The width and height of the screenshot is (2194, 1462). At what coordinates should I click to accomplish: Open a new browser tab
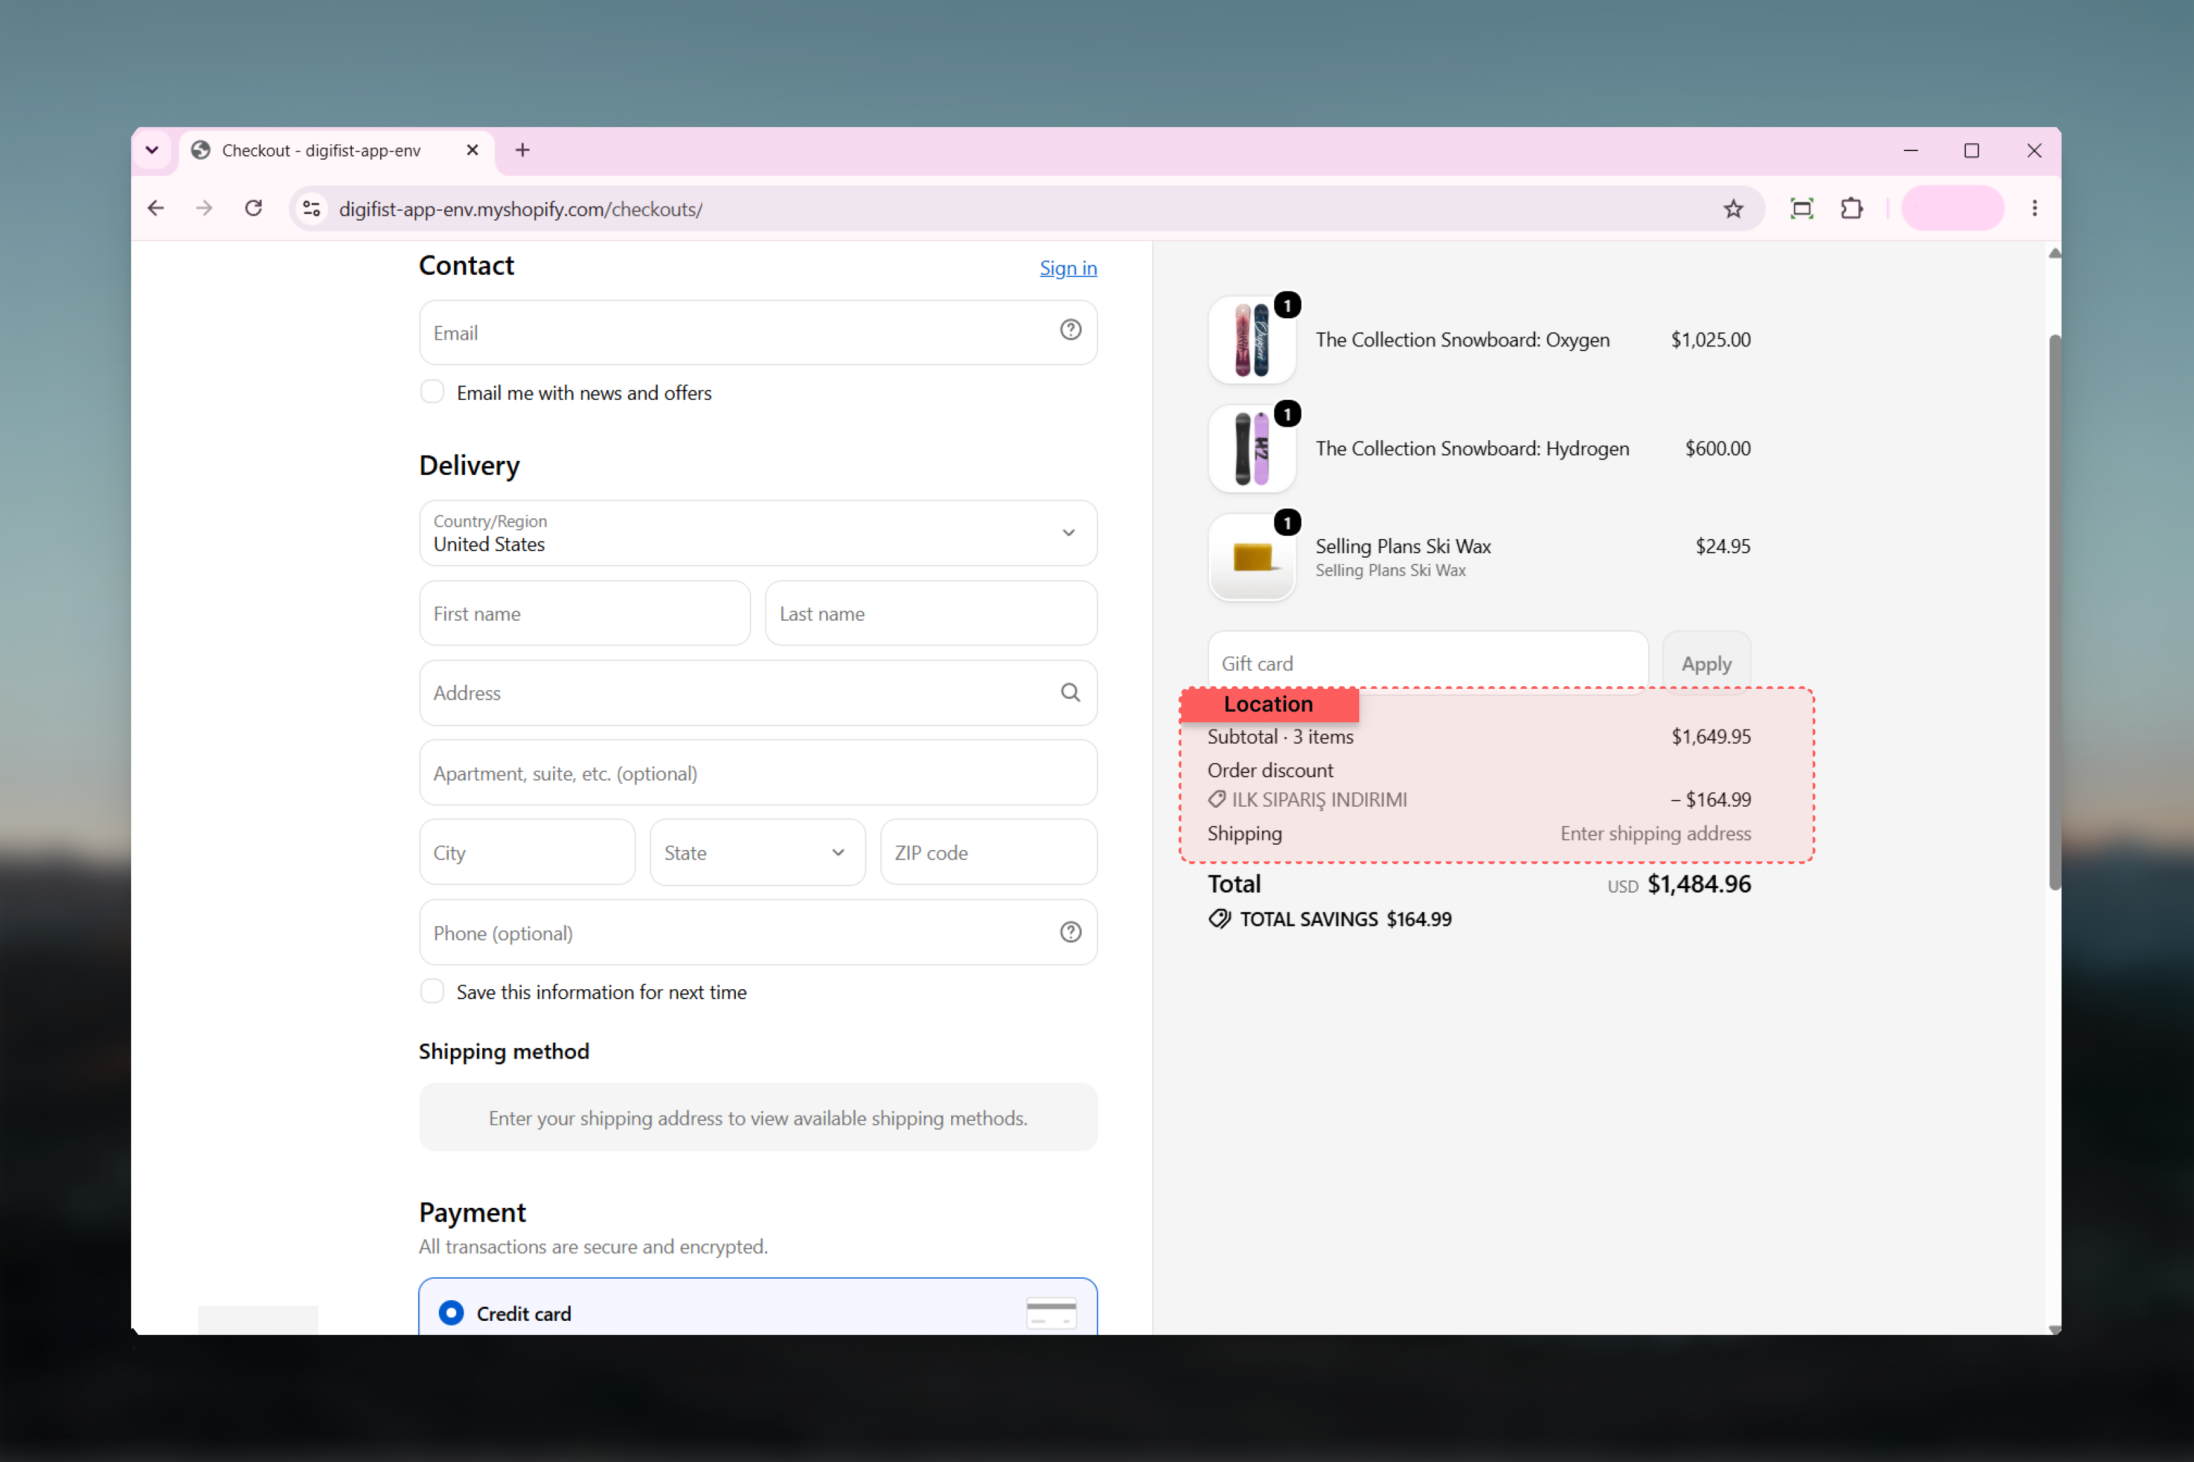tap(523, 150)
